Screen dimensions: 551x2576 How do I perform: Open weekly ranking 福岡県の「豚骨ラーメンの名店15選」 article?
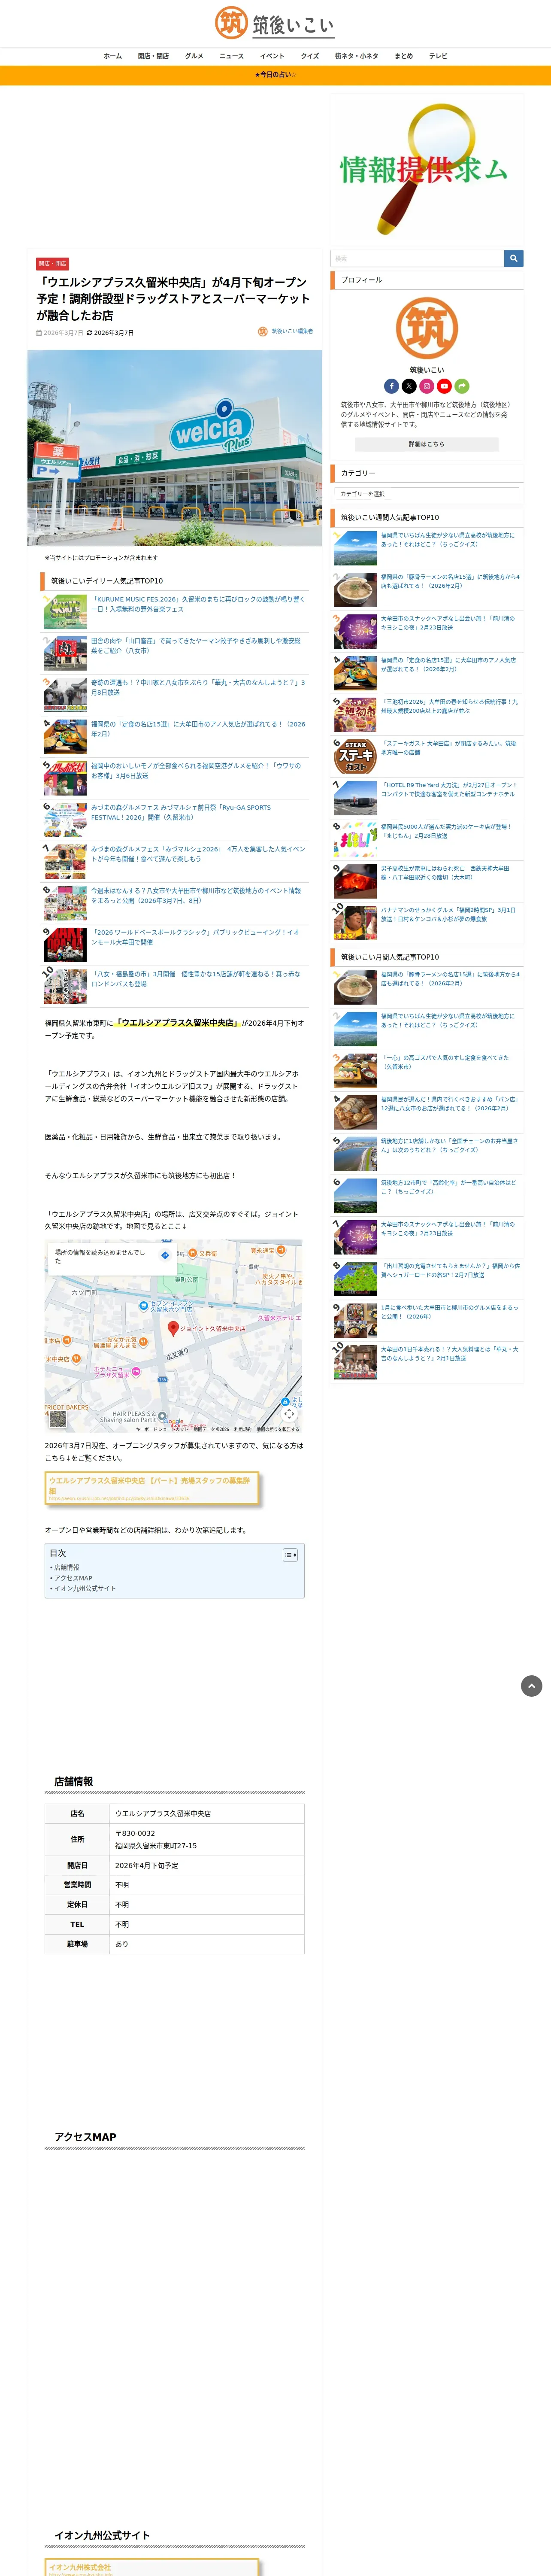click(450, 581)
